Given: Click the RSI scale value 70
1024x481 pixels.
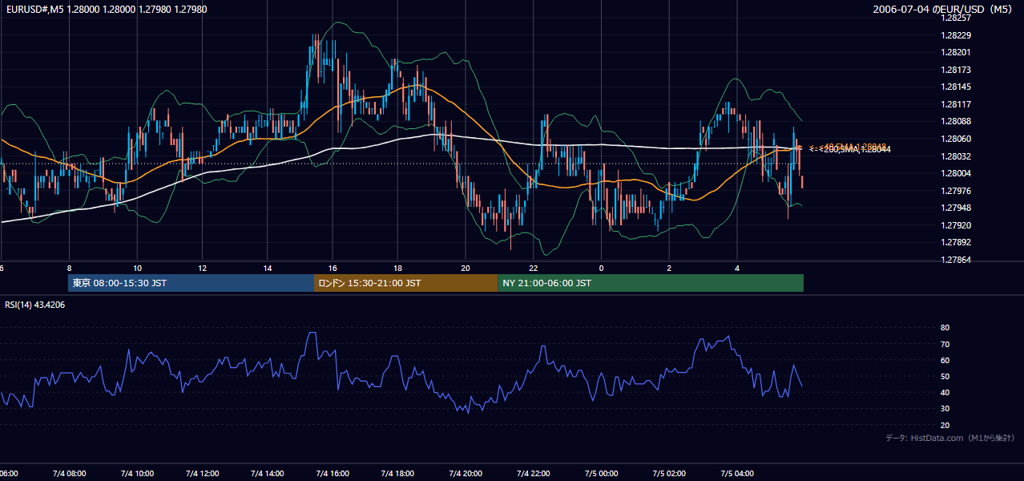Looking at the screenshot, I should click(x=945, y=344).
